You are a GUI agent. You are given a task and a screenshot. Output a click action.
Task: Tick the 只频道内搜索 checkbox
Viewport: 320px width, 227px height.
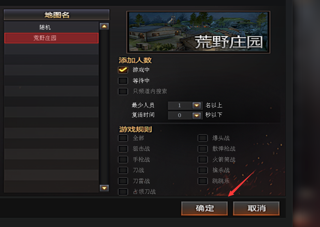pos(123,91)
